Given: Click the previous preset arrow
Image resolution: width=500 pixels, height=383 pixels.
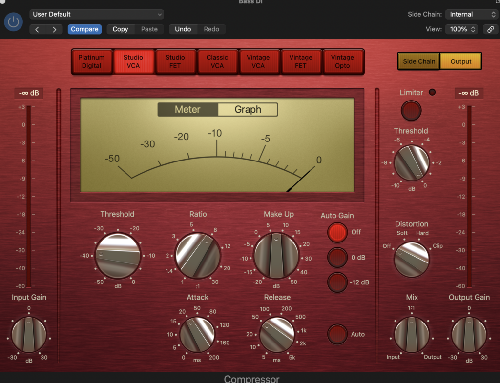Looking at the screenshot, I should click(x=37, y=29).
